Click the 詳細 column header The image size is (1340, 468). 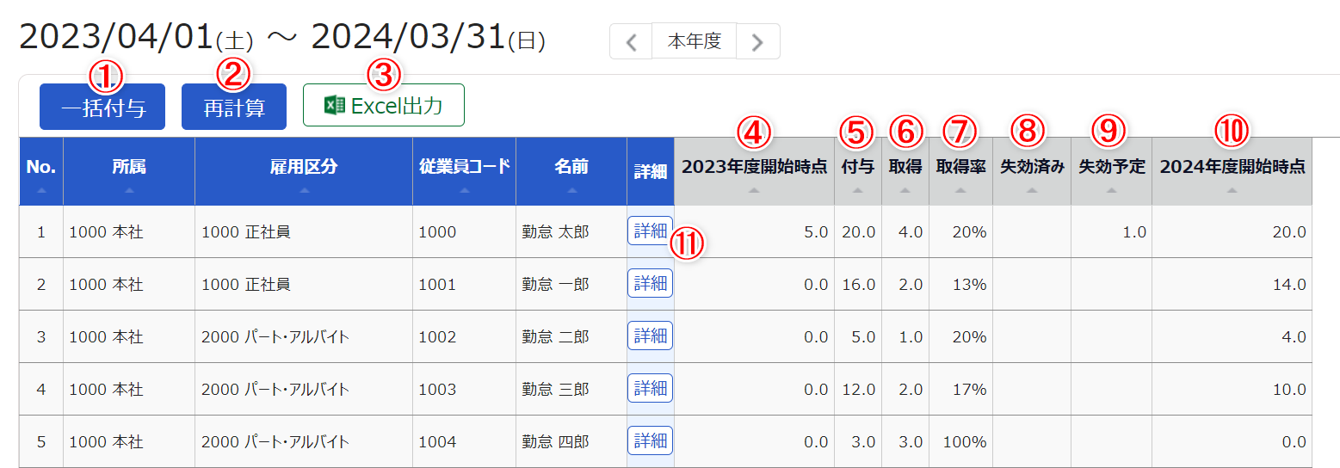tap(651, 171)
